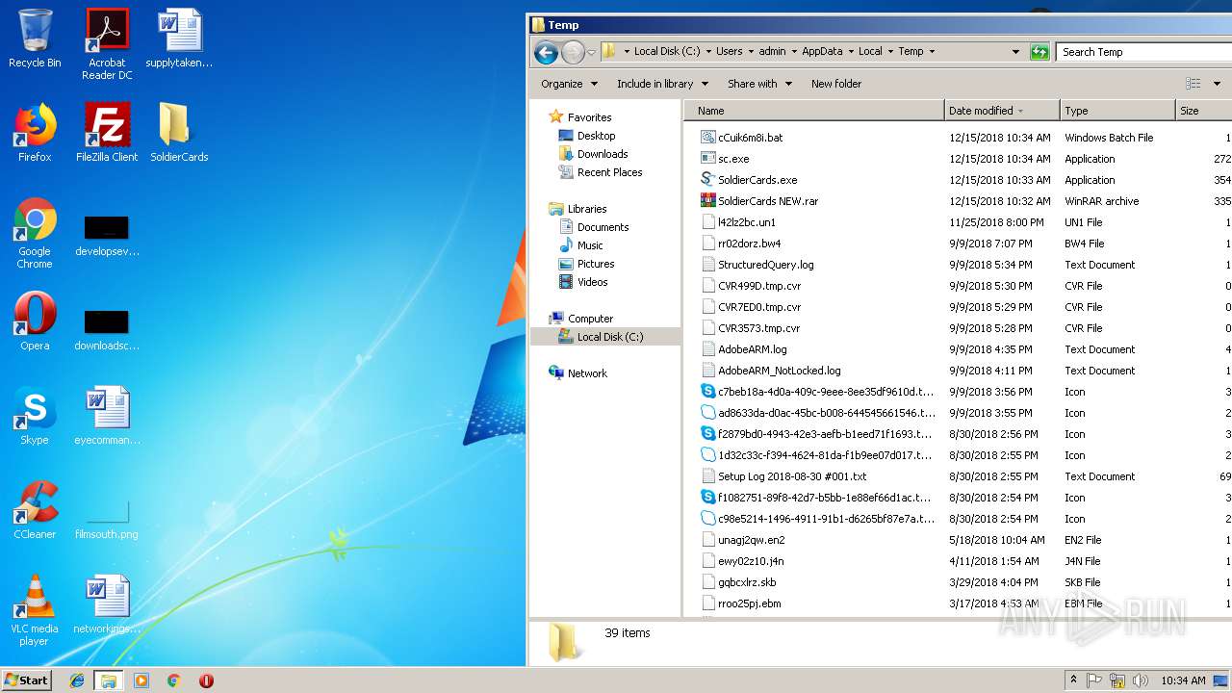Launch CCleaner desktop shortcut
Viewport: 1232px width, 693px height.
click(35, 510)
